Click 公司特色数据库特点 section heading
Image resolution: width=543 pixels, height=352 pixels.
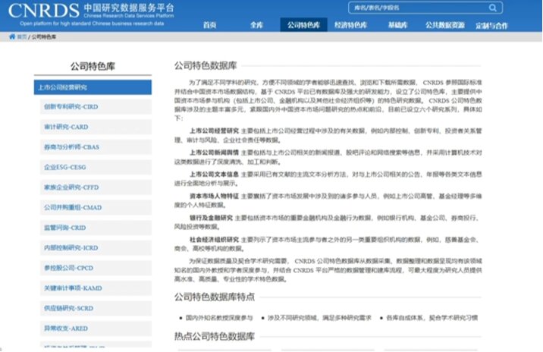[x=215, y=297]
